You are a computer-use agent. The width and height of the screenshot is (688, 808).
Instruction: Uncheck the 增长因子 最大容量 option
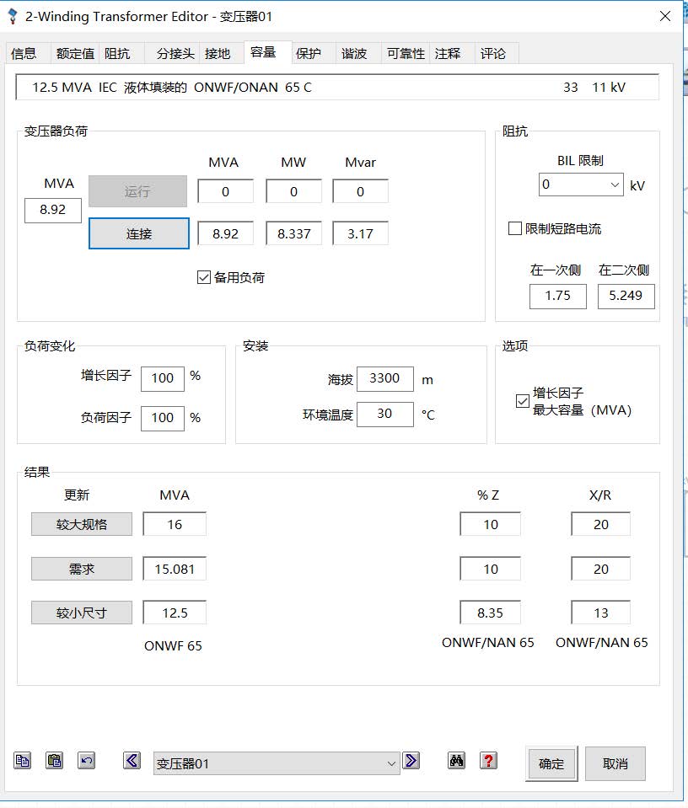[x=523, y=401]
